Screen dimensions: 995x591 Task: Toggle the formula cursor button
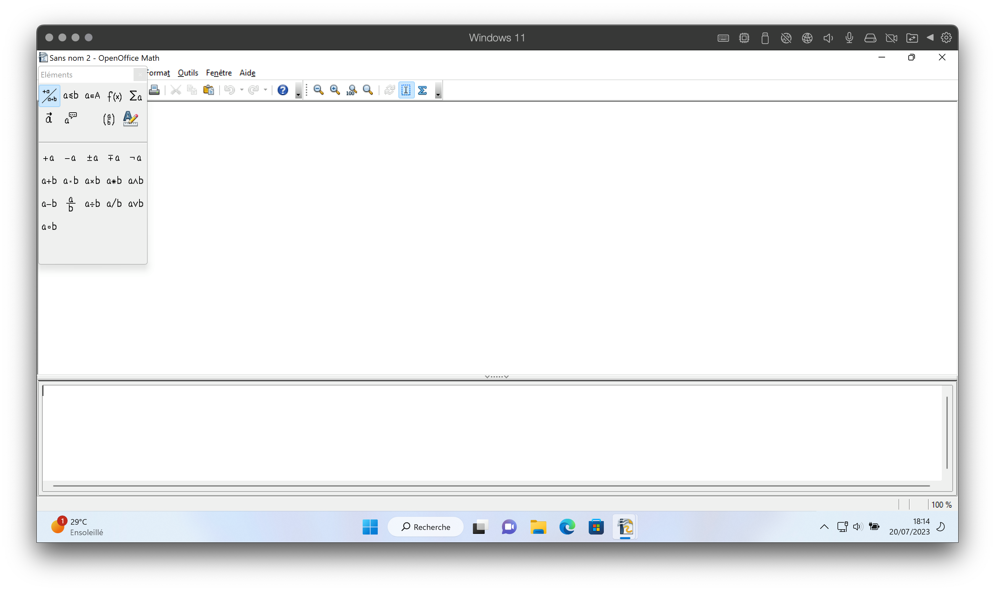406,90
